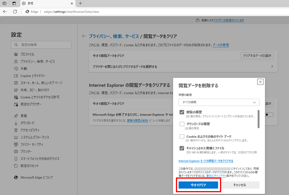The image size is (289, 195).
Task: Open プライバシー、検索、サービス in the sidebar
Action: tap(37, 62)
